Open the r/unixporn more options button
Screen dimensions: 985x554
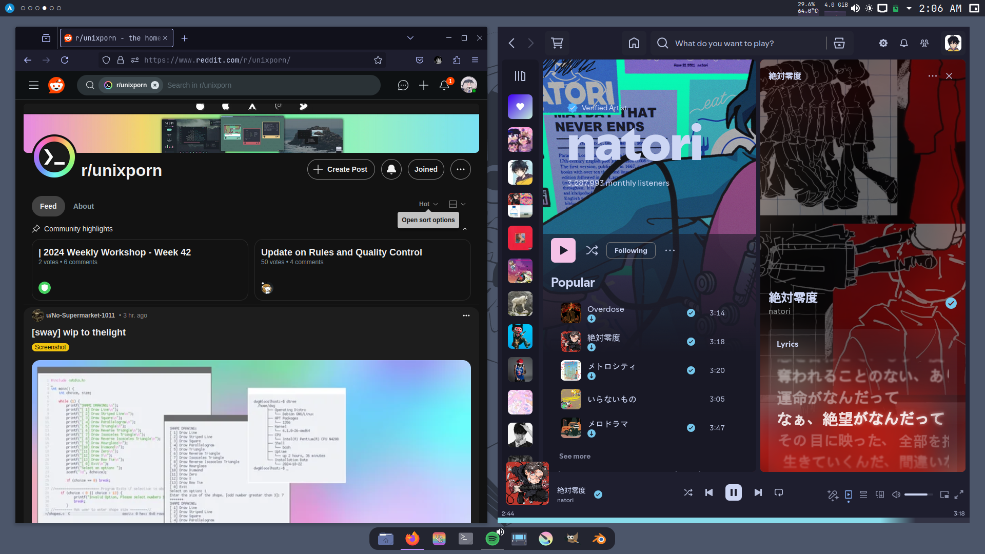pos(461,169)
